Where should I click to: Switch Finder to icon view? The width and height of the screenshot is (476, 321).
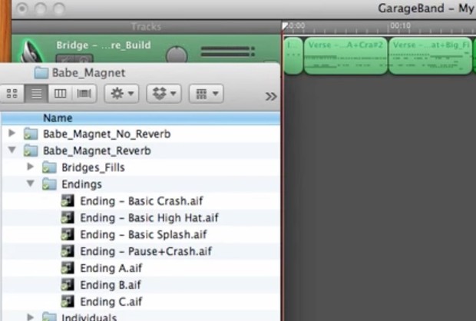pos(12,94)
